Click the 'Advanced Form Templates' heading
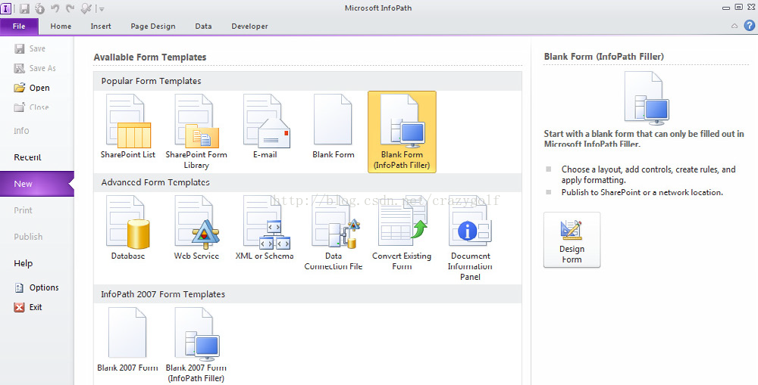 tap(155, 182)
